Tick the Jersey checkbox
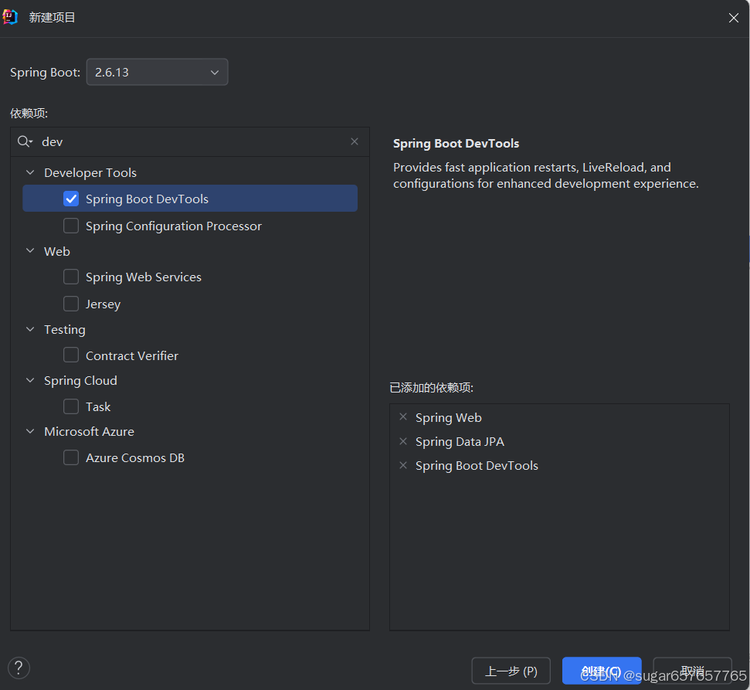 pos(71,304)
